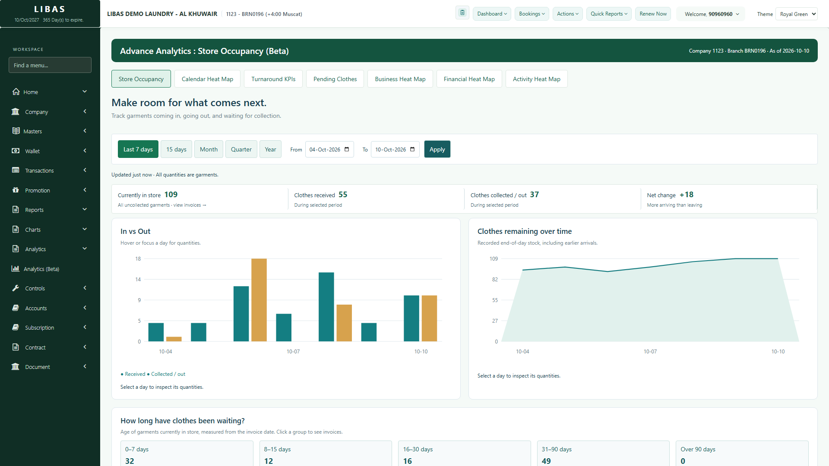
Task: Open the Activity Heat Map tab
Action: coord(536,79)
